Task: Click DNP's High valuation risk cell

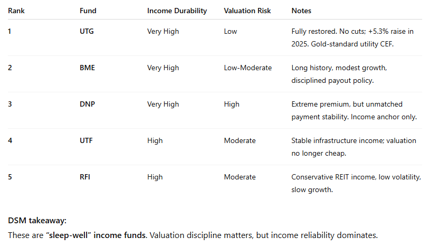Action: [232, 104]
